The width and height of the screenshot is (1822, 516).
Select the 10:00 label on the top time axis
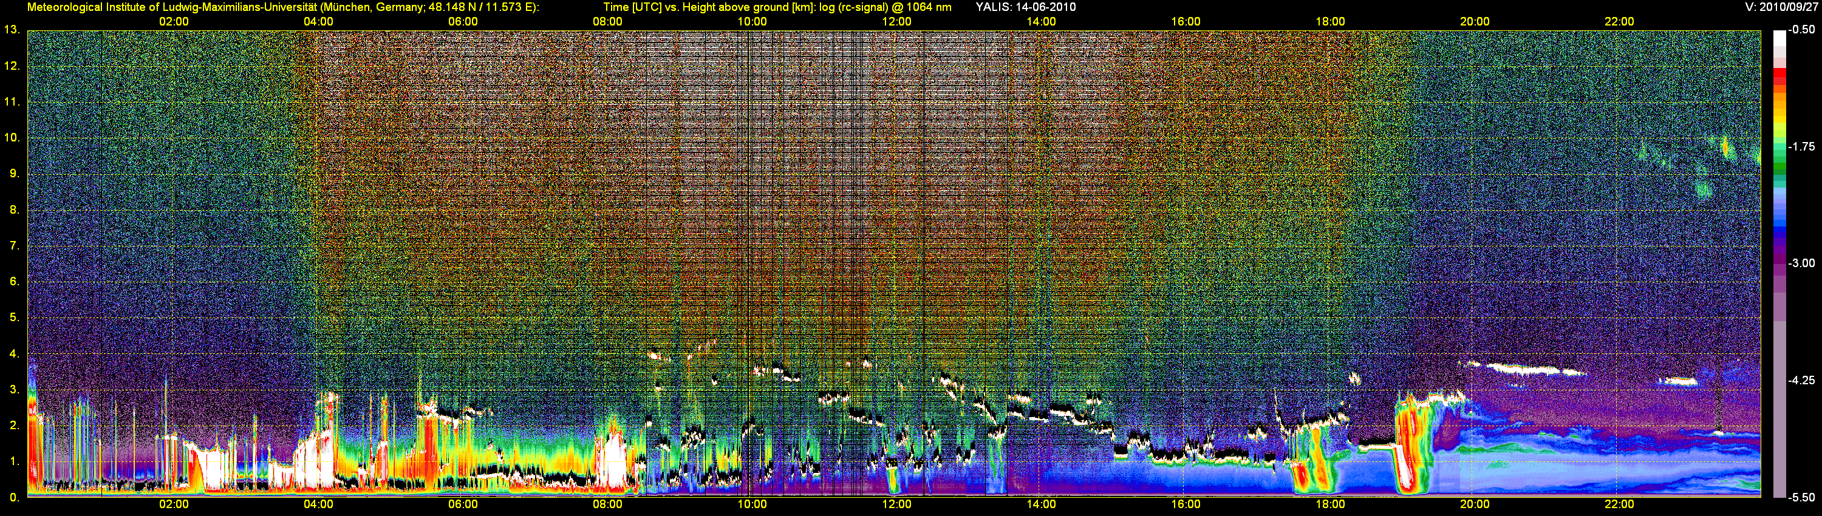(x=752, y=22)
